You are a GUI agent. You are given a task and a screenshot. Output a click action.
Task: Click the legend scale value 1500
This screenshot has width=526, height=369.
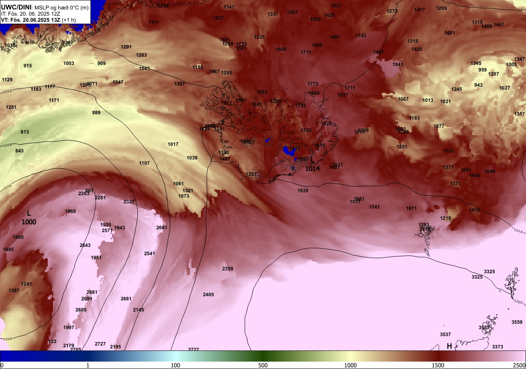tap(438, 365)
